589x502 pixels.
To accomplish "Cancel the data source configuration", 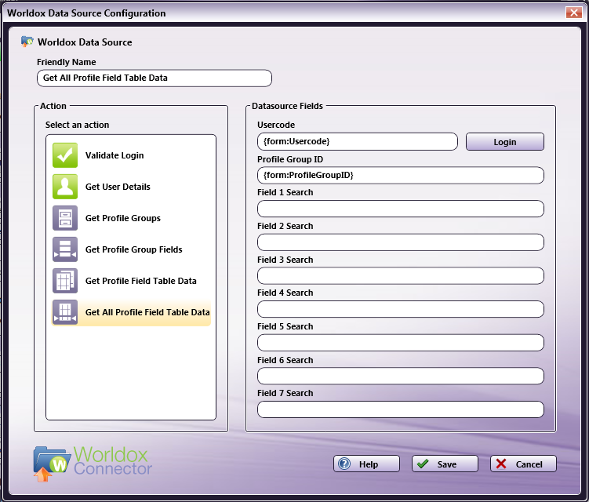I will 524,464.
